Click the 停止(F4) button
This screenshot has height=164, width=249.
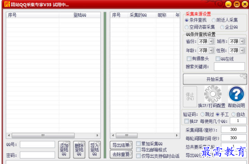[x=190, y=97]
